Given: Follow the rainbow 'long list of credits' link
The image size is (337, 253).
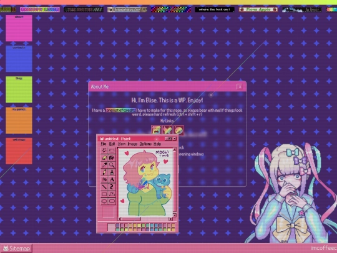Looking at the screenshot, I should point(120,110).
